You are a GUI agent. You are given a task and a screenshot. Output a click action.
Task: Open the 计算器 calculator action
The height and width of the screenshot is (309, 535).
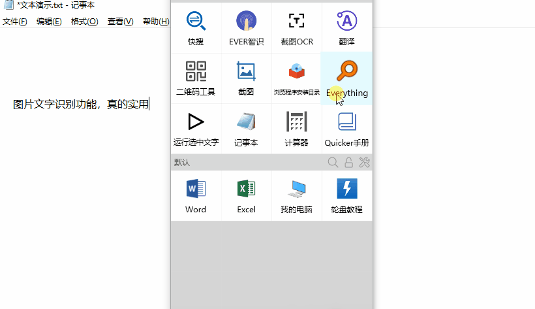tap(296, 129)
